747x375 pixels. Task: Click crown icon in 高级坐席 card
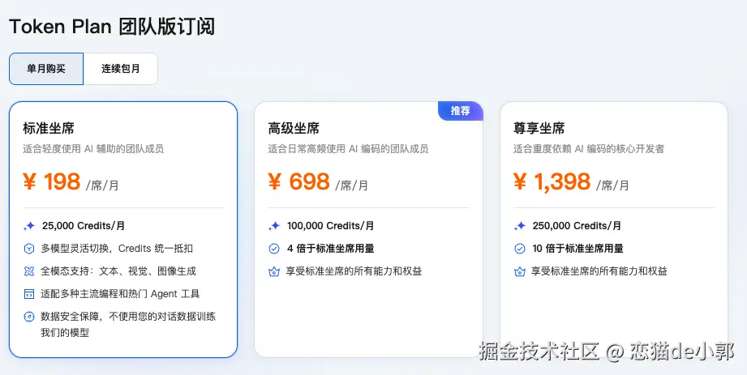point(274,271)
